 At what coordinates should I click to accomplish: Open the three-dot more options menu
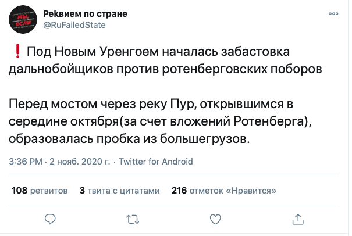pos(334,13)
